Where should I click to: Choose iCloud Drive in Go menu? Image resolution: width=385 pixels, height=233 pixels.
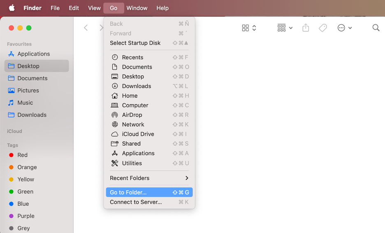[x=149, y=134]
